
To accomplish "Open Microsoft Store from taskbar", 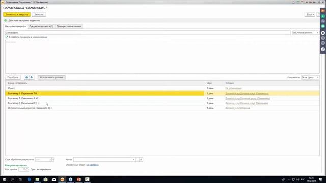I will [45, 179].
